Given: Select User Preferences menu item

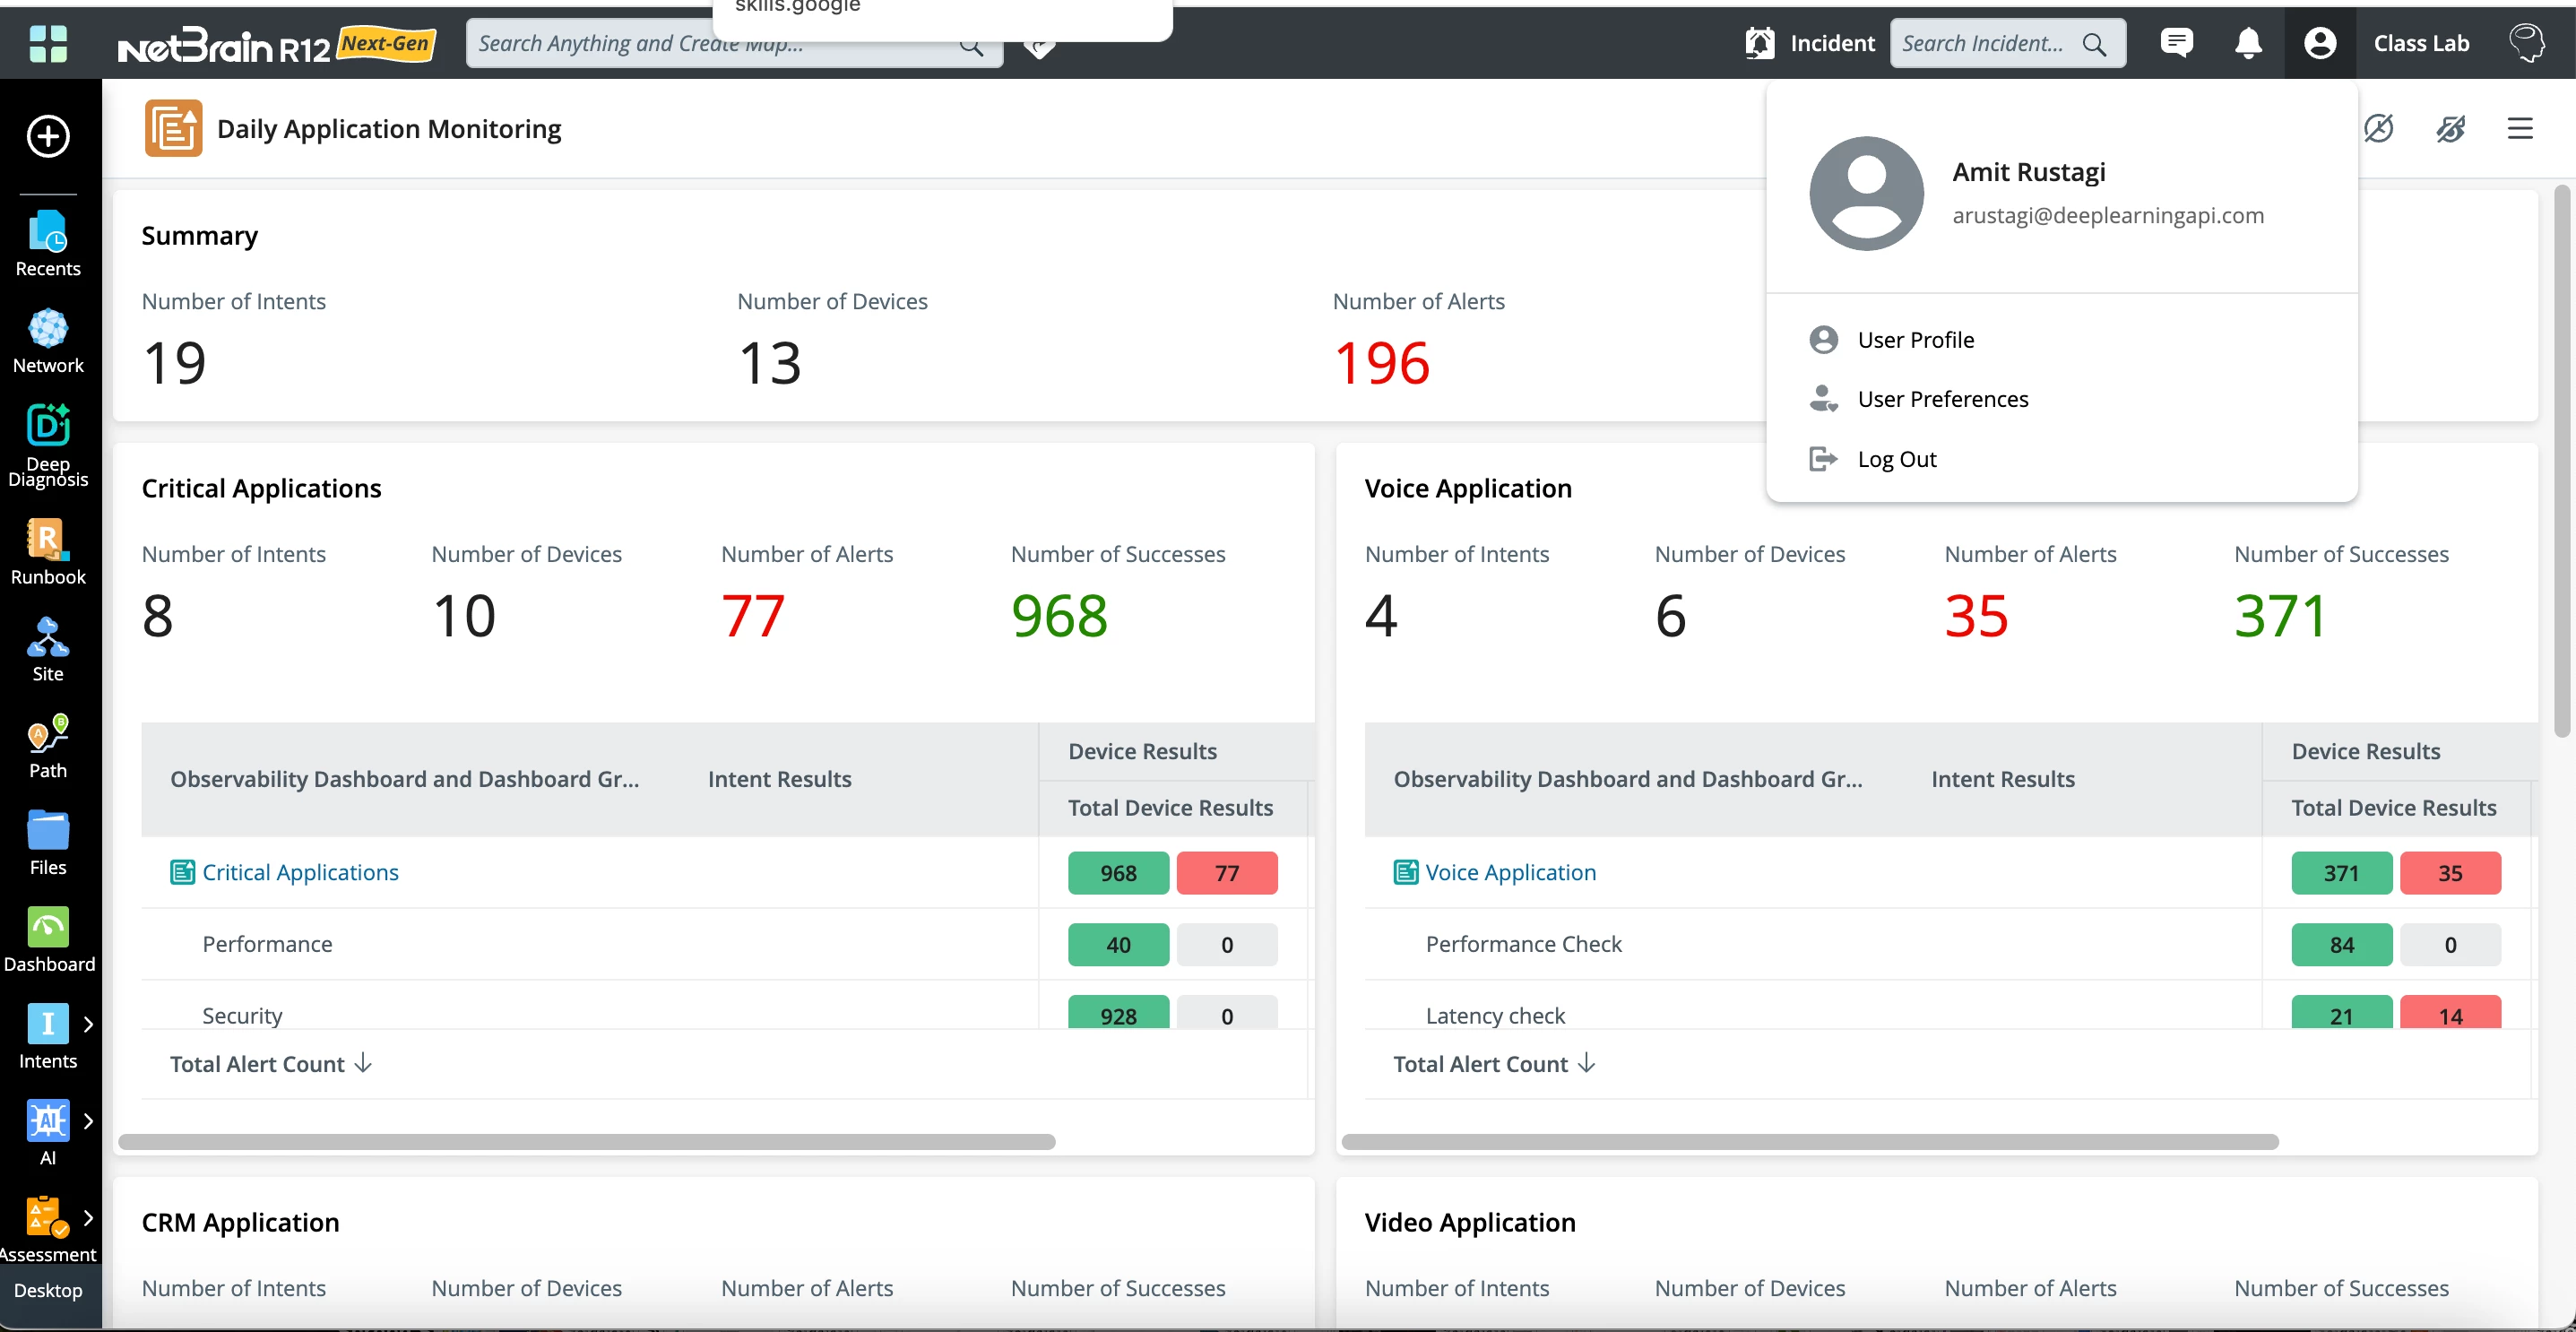Looking at the screenshot, I should coord(1942,399).
